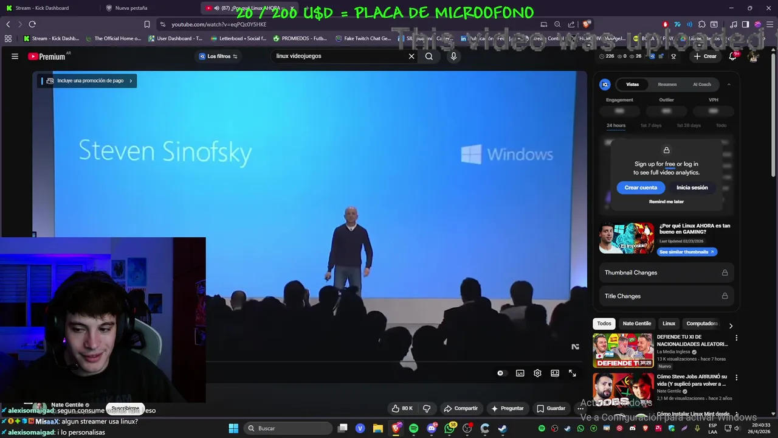Toggle subtitles on the video player
This screenshot has width=778, height=438.
[x=520, y=373]
